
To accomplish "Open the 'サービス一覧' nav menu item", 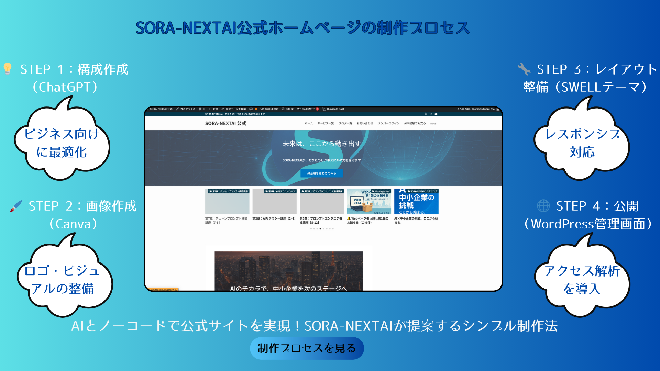I will tap(326, 123).
